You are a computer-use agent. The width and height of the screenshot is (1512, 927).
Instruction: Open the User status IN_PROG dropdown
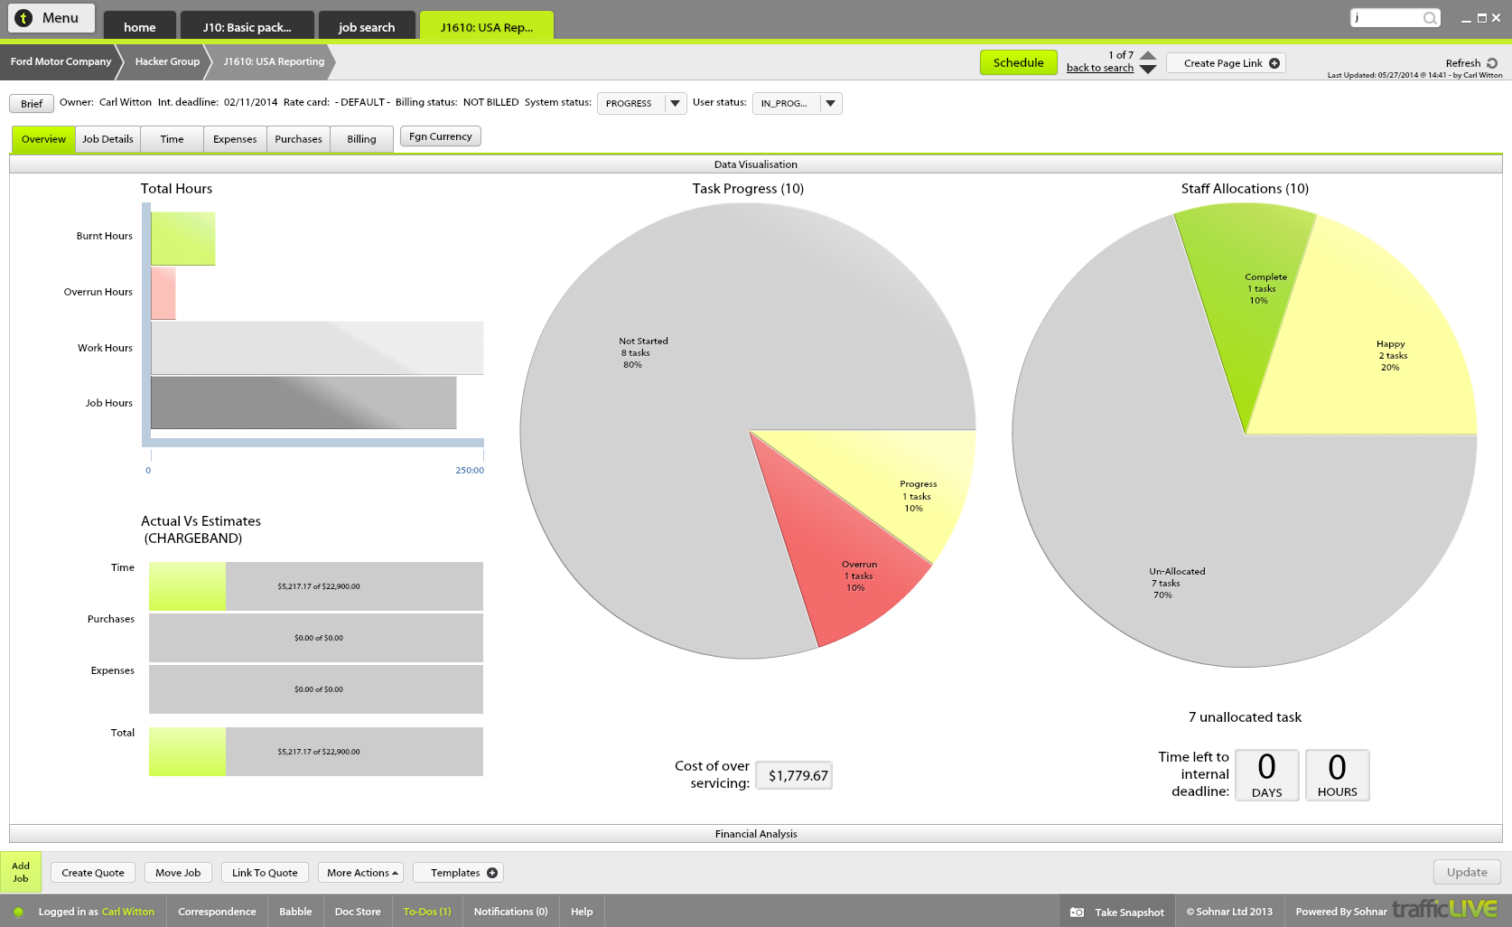coord(830,104)
